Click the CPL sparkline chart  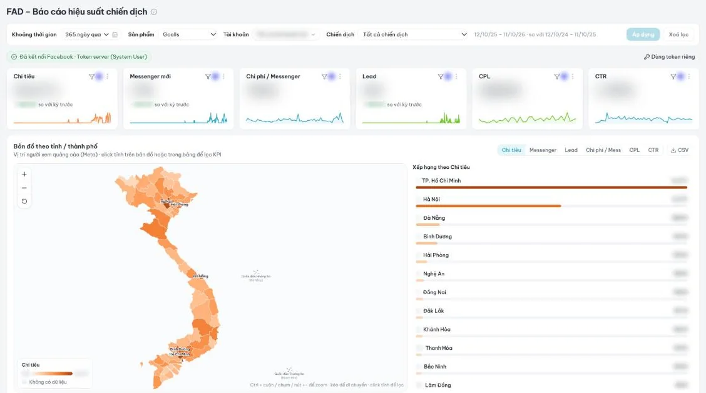(x=527, y=118)
